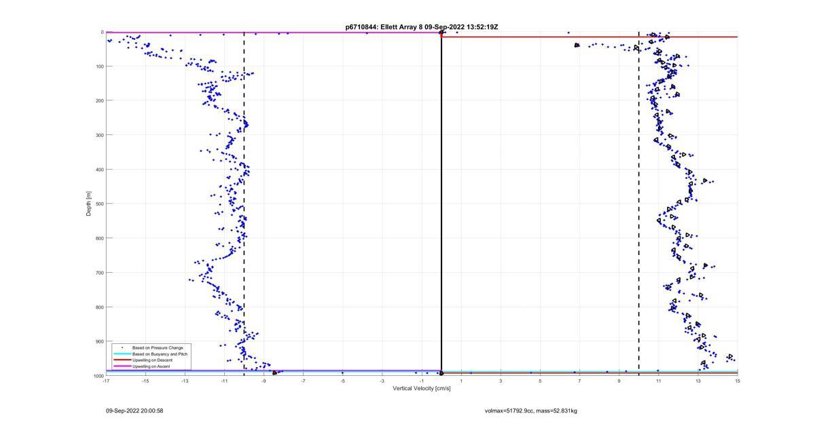This screenshot has width=815, height=422.
Task: Click the velocity tick label -7
Action: 303,381
